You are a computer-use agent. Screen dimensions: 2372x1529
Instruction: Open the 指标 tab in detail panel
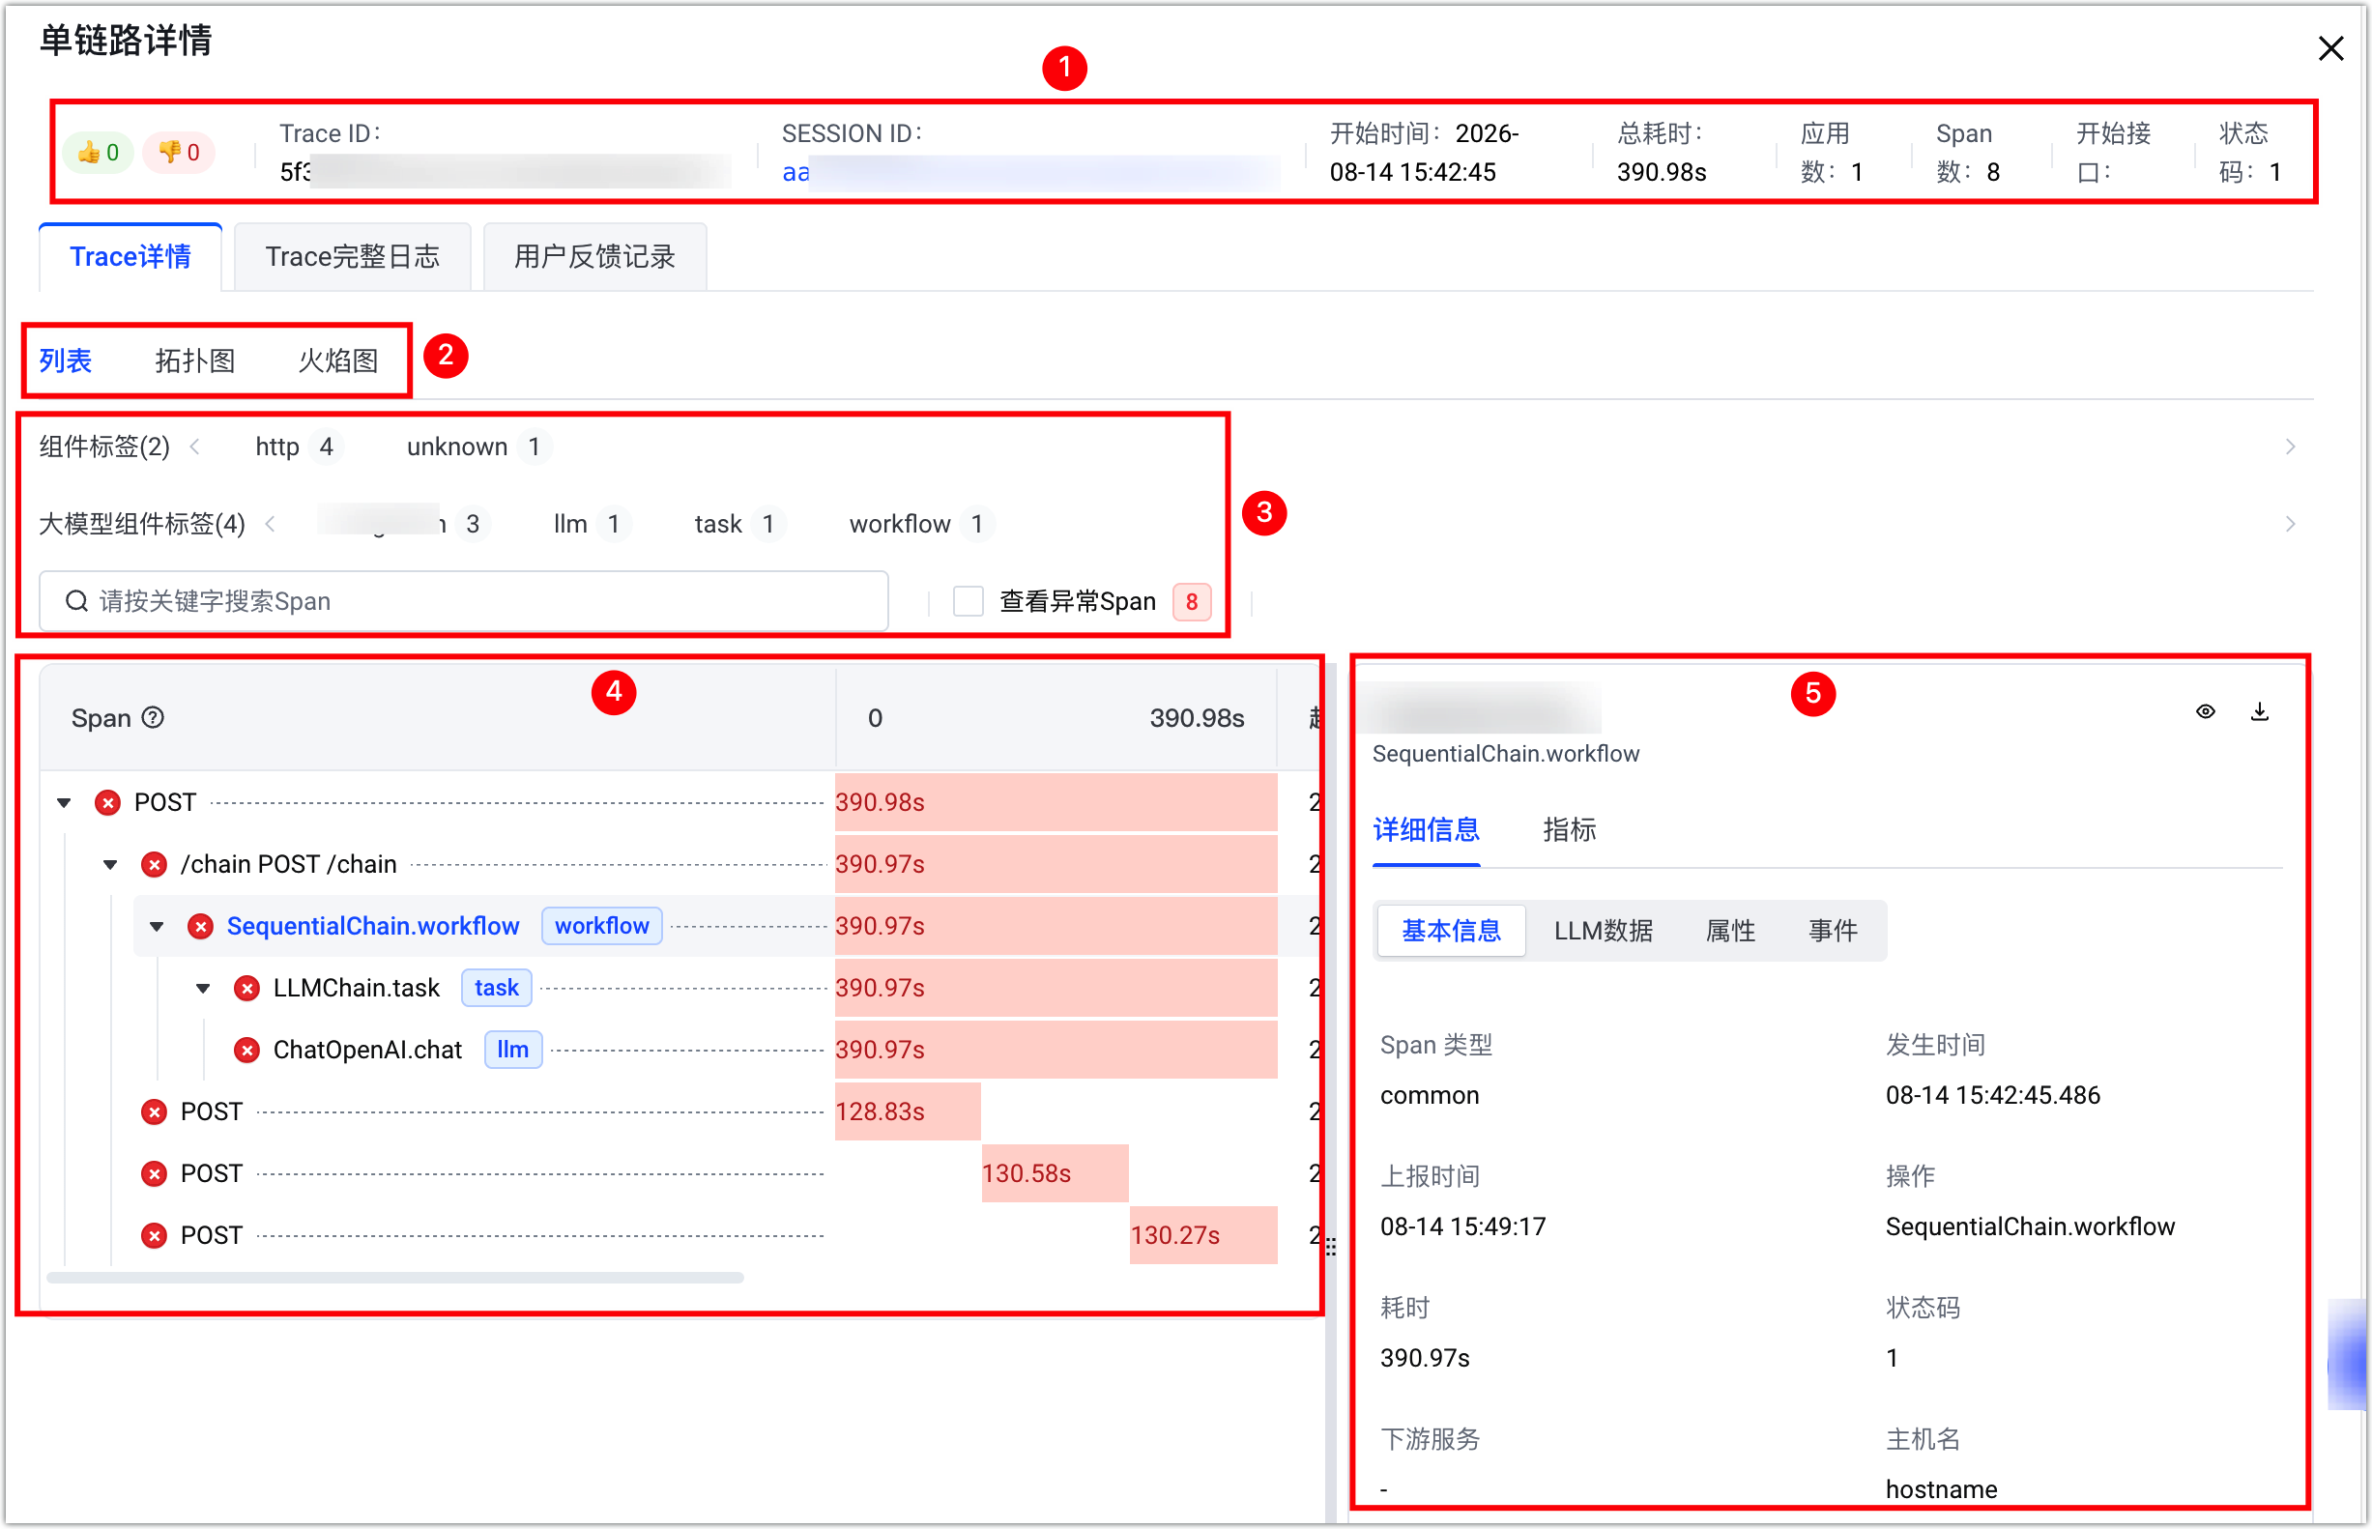[1570, 830]
